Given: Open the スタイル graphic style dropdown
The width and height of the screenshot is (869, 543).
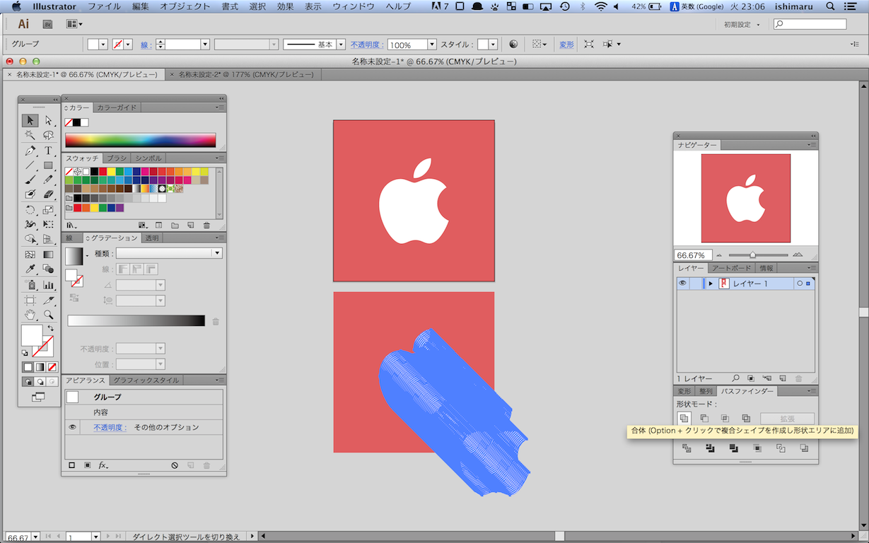Looking at the screenshot, I should [x=493, y=44].
